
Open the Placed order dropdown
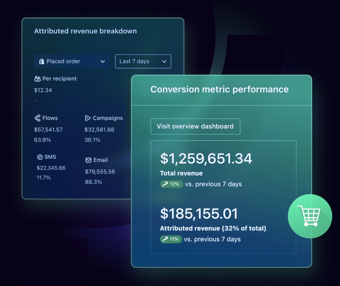pyautogui.click(x=72, y=62)
